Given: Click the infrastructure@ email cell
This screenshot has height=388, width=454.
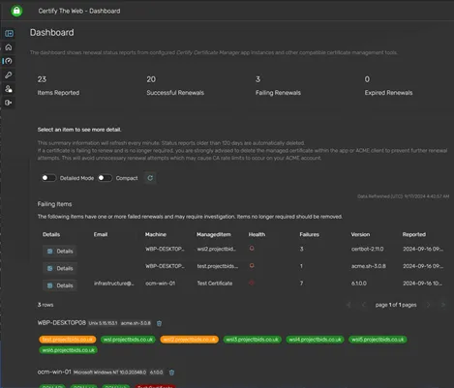Looking at the screenshot, I should click(114, 284).
